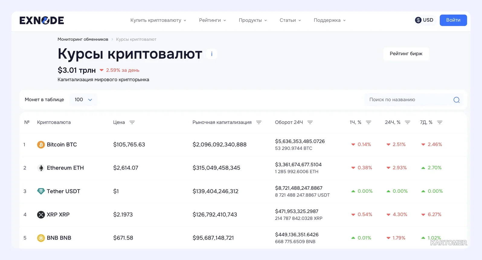Image resolution: width=482 pixels, height=260 pixels.
Task: Open the Поддержка dropdown
Action: [329, 20]
